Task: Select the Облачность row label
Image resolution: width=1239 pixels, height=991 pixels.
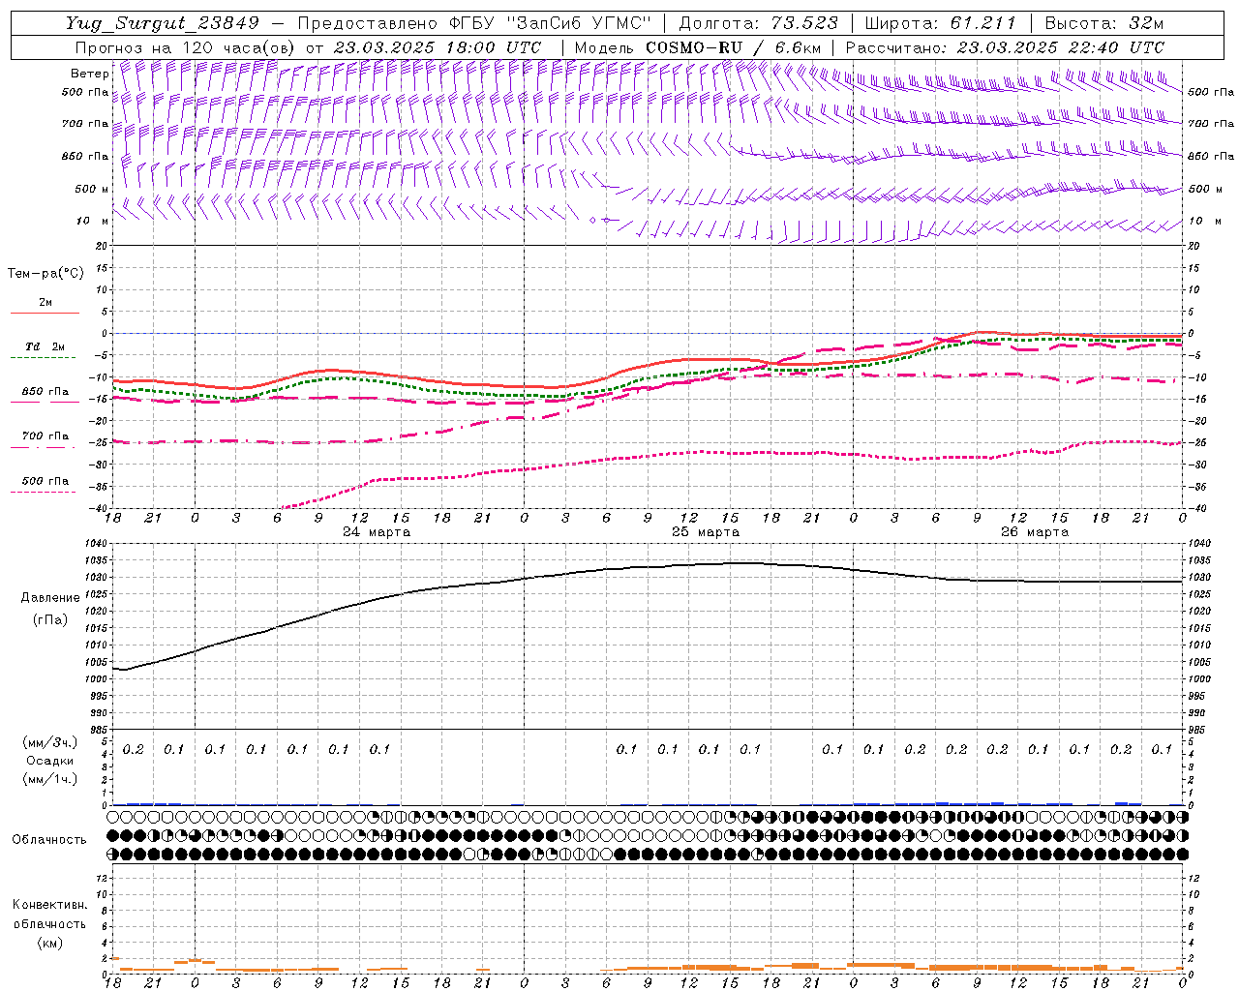Action: 49,839
